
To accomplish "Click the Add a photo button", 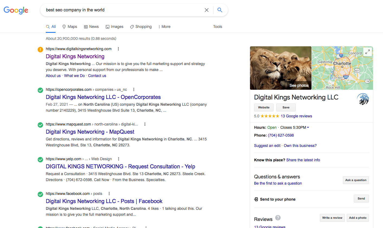I will [x=358, y=218].
